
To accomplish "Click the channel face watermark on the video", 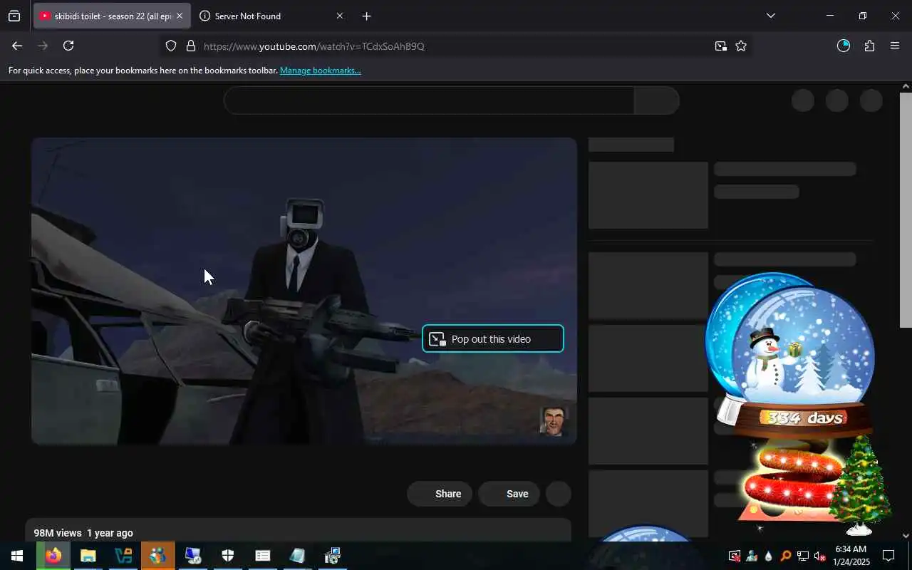I will pyautogui.click(x=554, y=421).
